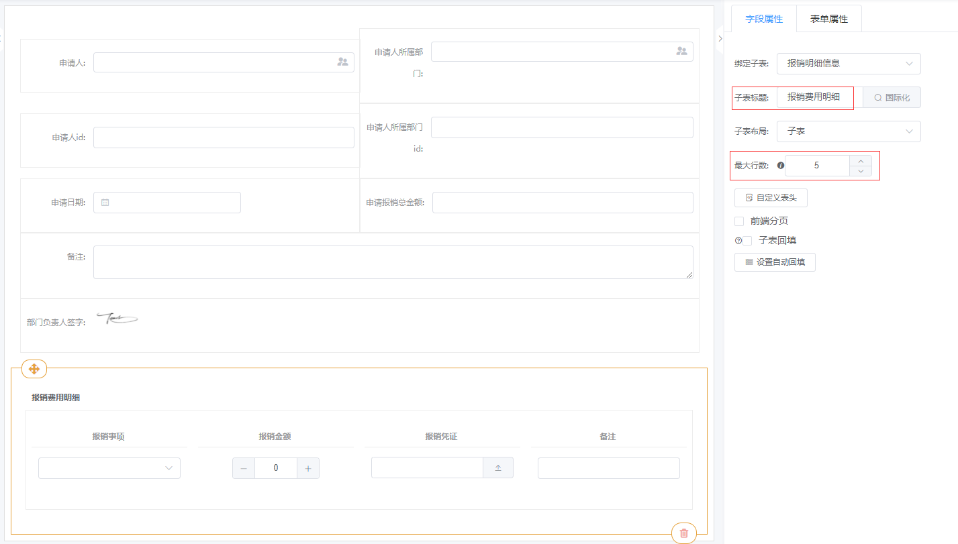Click the orange move handle icon on subtable

pyautogui.click(x=34, y=368)
